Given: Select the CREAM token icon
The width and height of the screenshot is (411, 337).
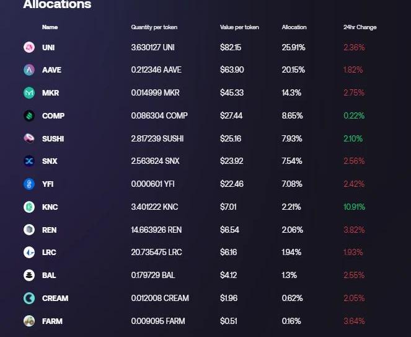Looking at the screenshot, I should (29, 298).
